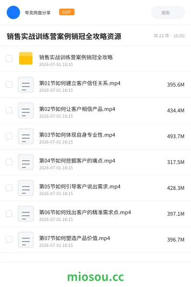Click the 搜索 search field
Screen dimensions: 191x287
pyautogui.click(x=168, y=12)
